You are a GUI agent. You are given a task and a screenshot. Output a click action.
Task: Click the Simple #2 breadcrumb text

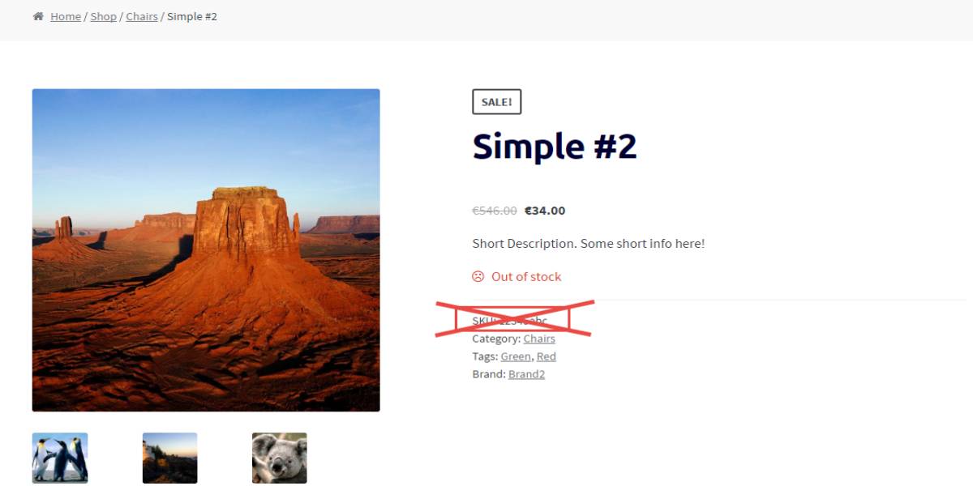pos(192,16)
